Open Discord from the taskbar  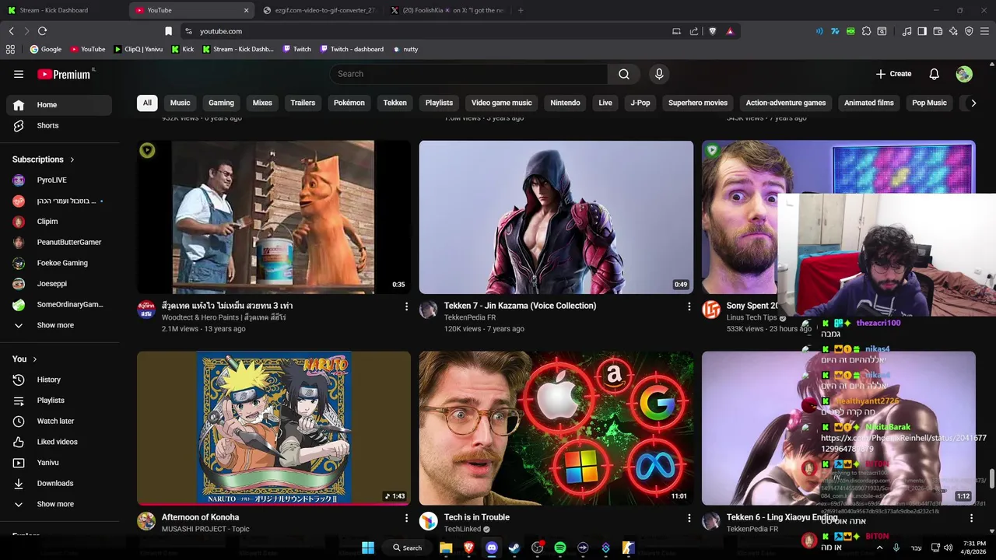click(491, 548)
